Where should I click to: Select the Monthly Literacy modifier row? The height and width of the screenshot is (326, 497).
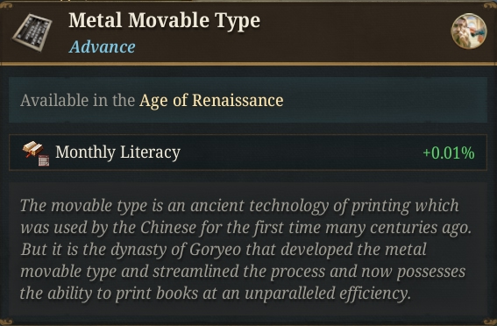click(x=248, y=152)
